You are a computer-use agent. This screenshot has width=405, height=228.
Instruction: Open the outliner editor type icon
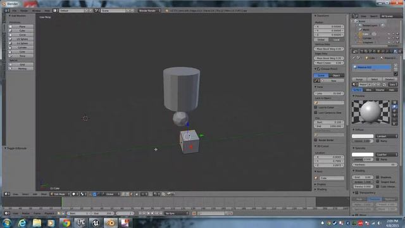coord(355,16)
